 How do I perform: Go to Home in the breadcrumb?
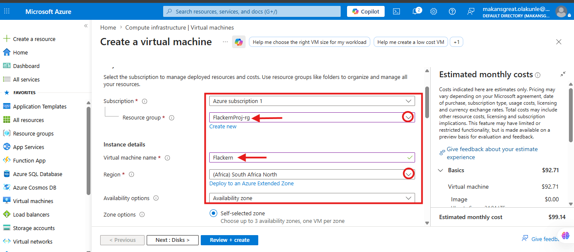[108, 27]
